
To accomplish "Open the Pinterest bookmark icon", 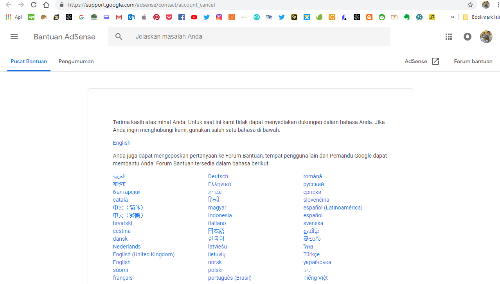I will point(156,17).
